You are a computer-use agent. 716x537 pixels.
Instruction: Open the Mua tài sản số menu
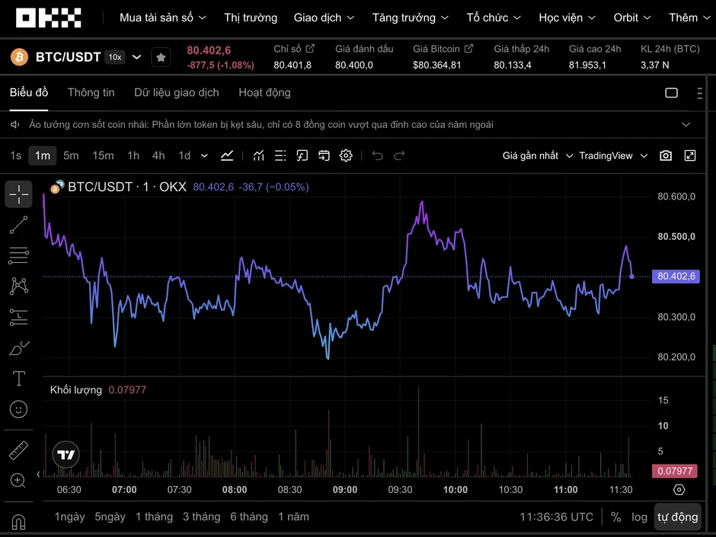(x=162, y=18)
